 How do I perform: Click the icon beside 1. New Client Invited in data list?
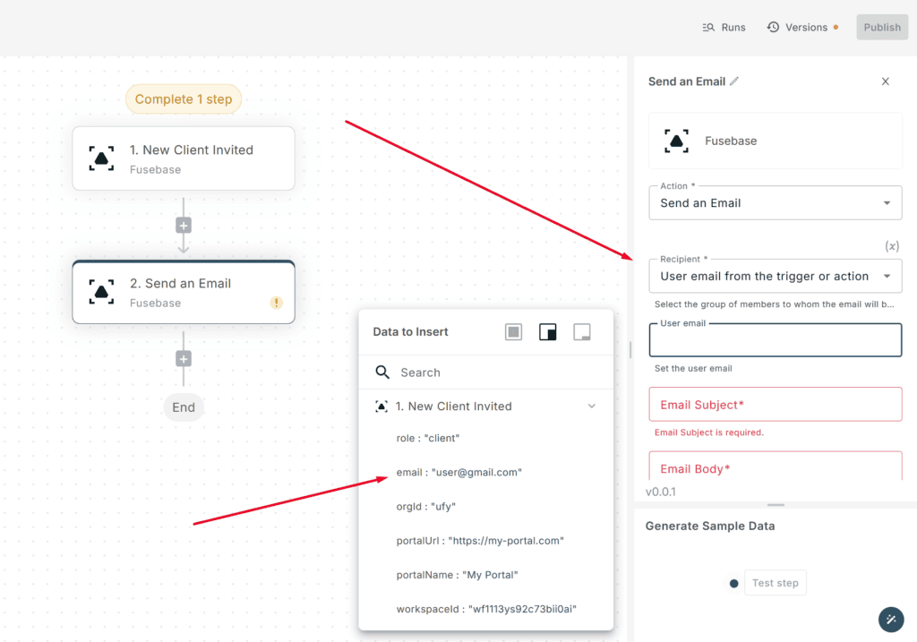(381, 407)
